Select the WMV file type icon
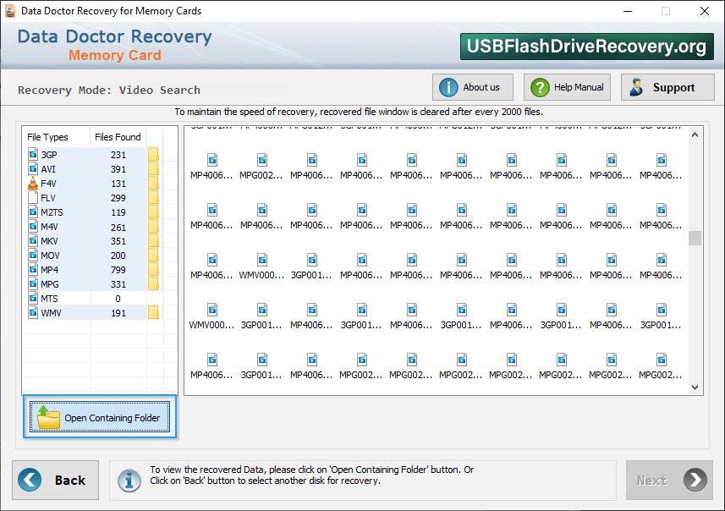The image size is (725, 511). coord(33,313)
